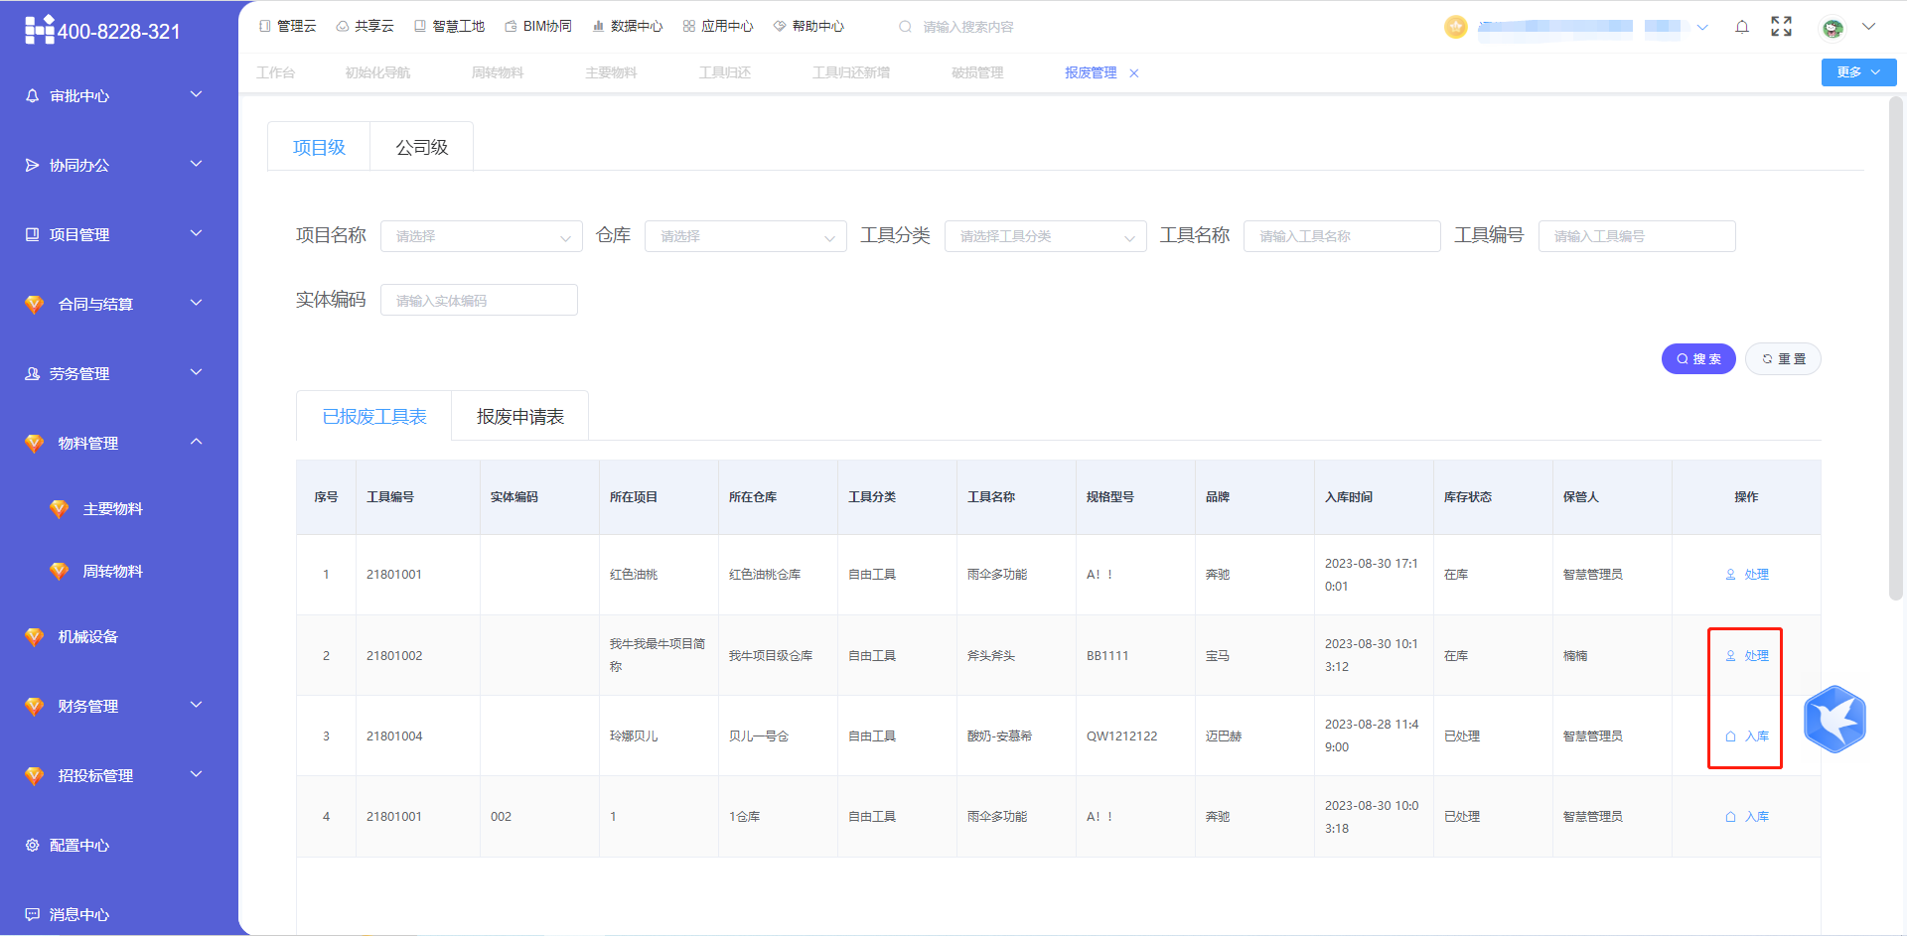The width and height of the screenshot is (1907, 936).
Task: Click the 重置 button
Action: click(1784, 359)
